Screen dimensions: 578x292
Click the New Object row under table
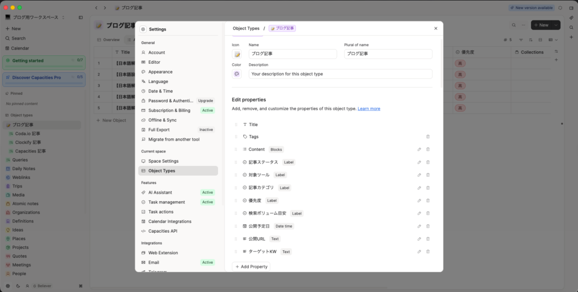click(x=111, y=120)
